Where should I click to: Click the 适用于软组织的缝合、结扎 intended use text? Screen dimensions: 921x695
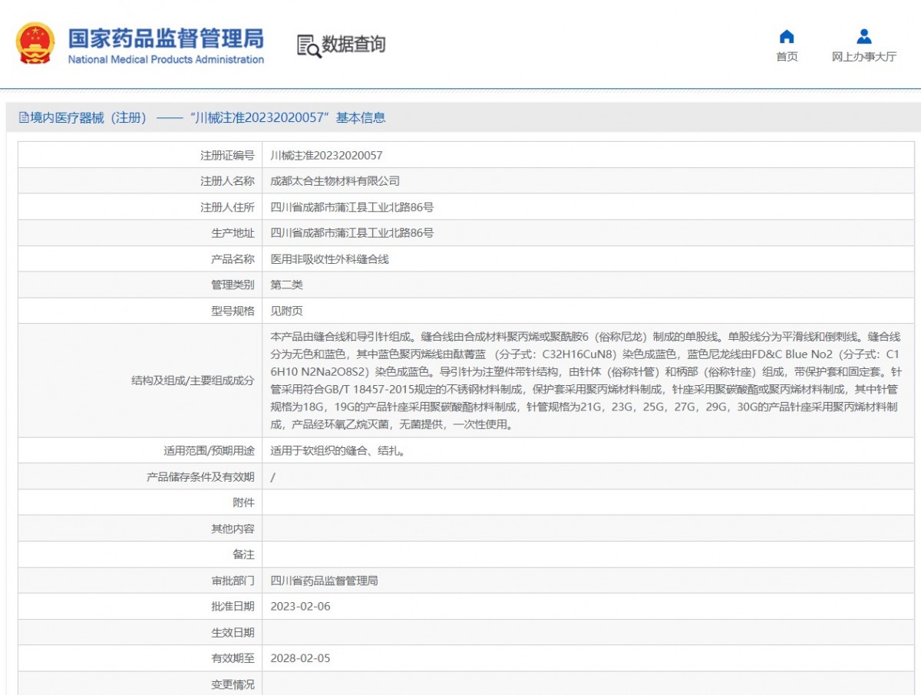(x=338, y=451)
